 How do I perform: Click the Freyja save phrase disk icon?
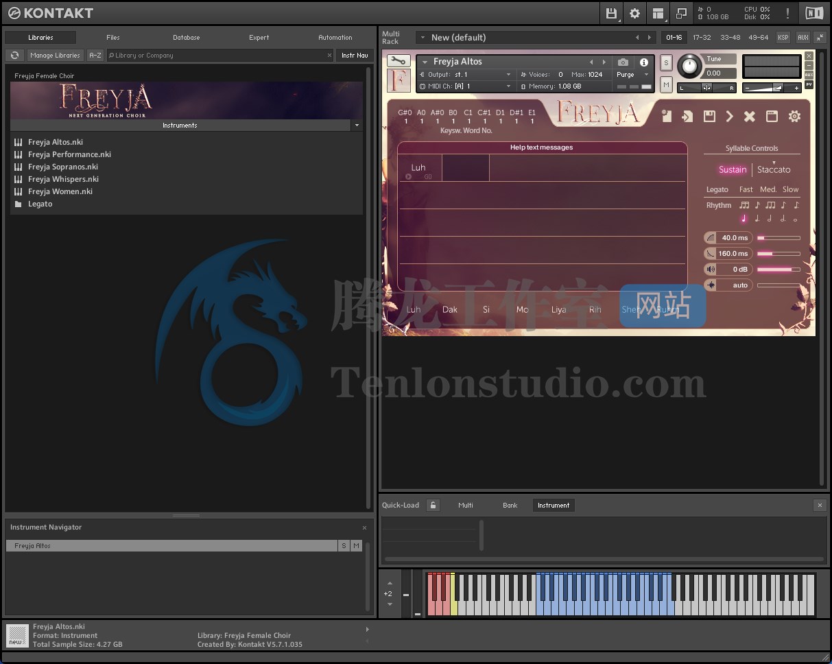click(x=709, y=117)
